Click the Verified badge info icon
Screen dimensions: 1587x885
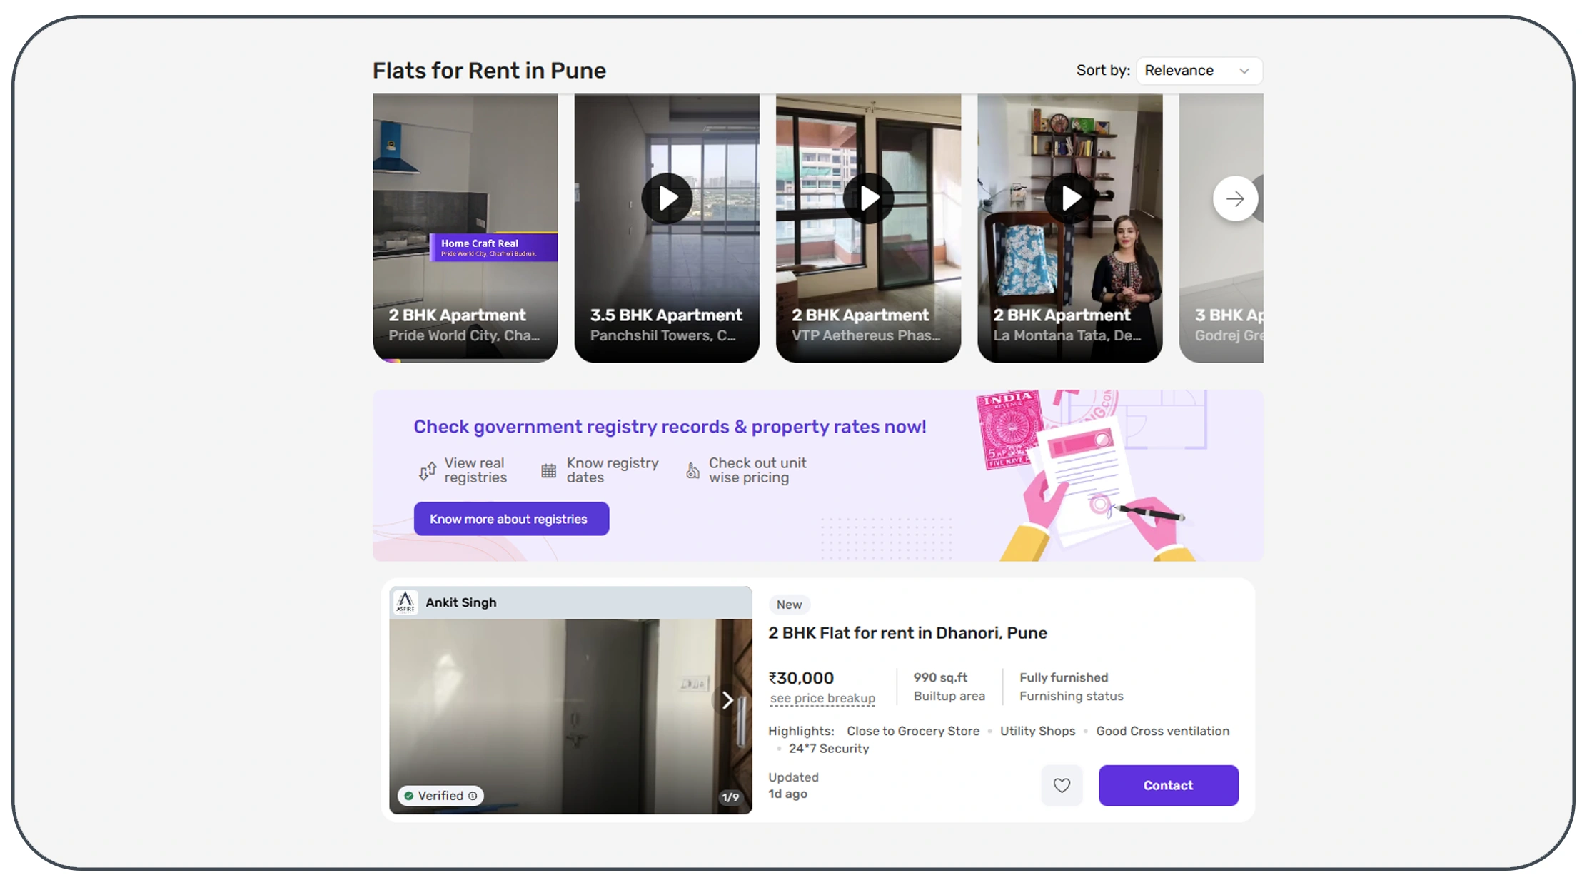(473, 796)
